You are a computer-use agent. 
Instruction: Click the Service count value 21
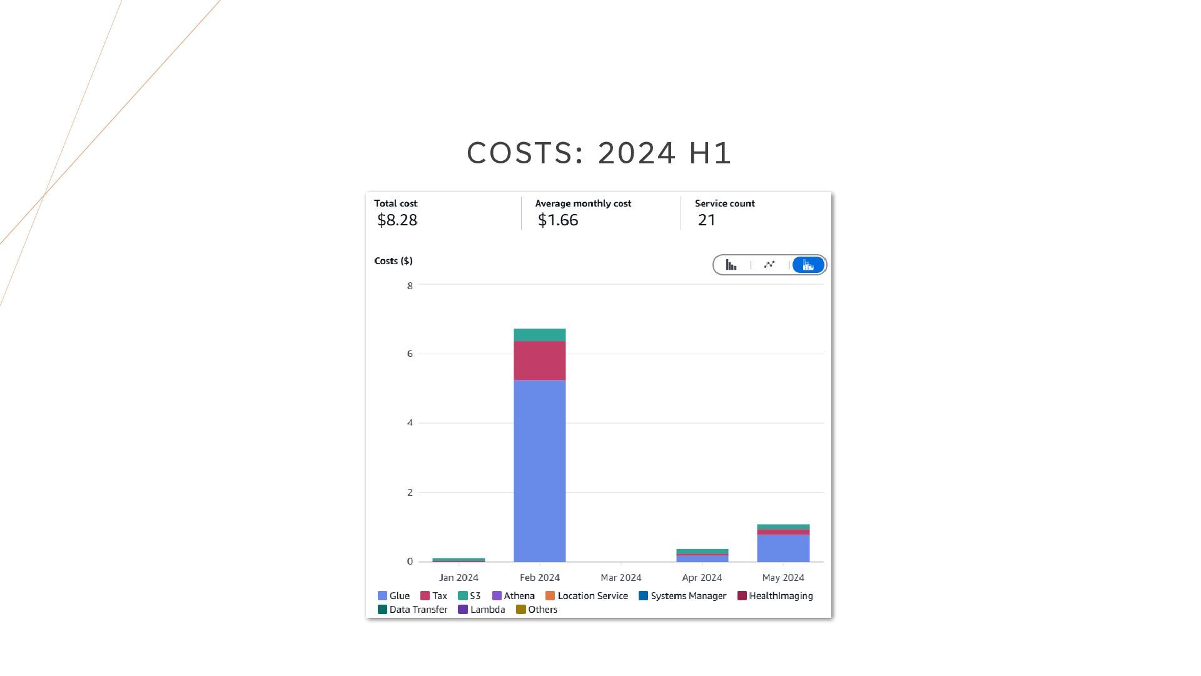point(706,220)
